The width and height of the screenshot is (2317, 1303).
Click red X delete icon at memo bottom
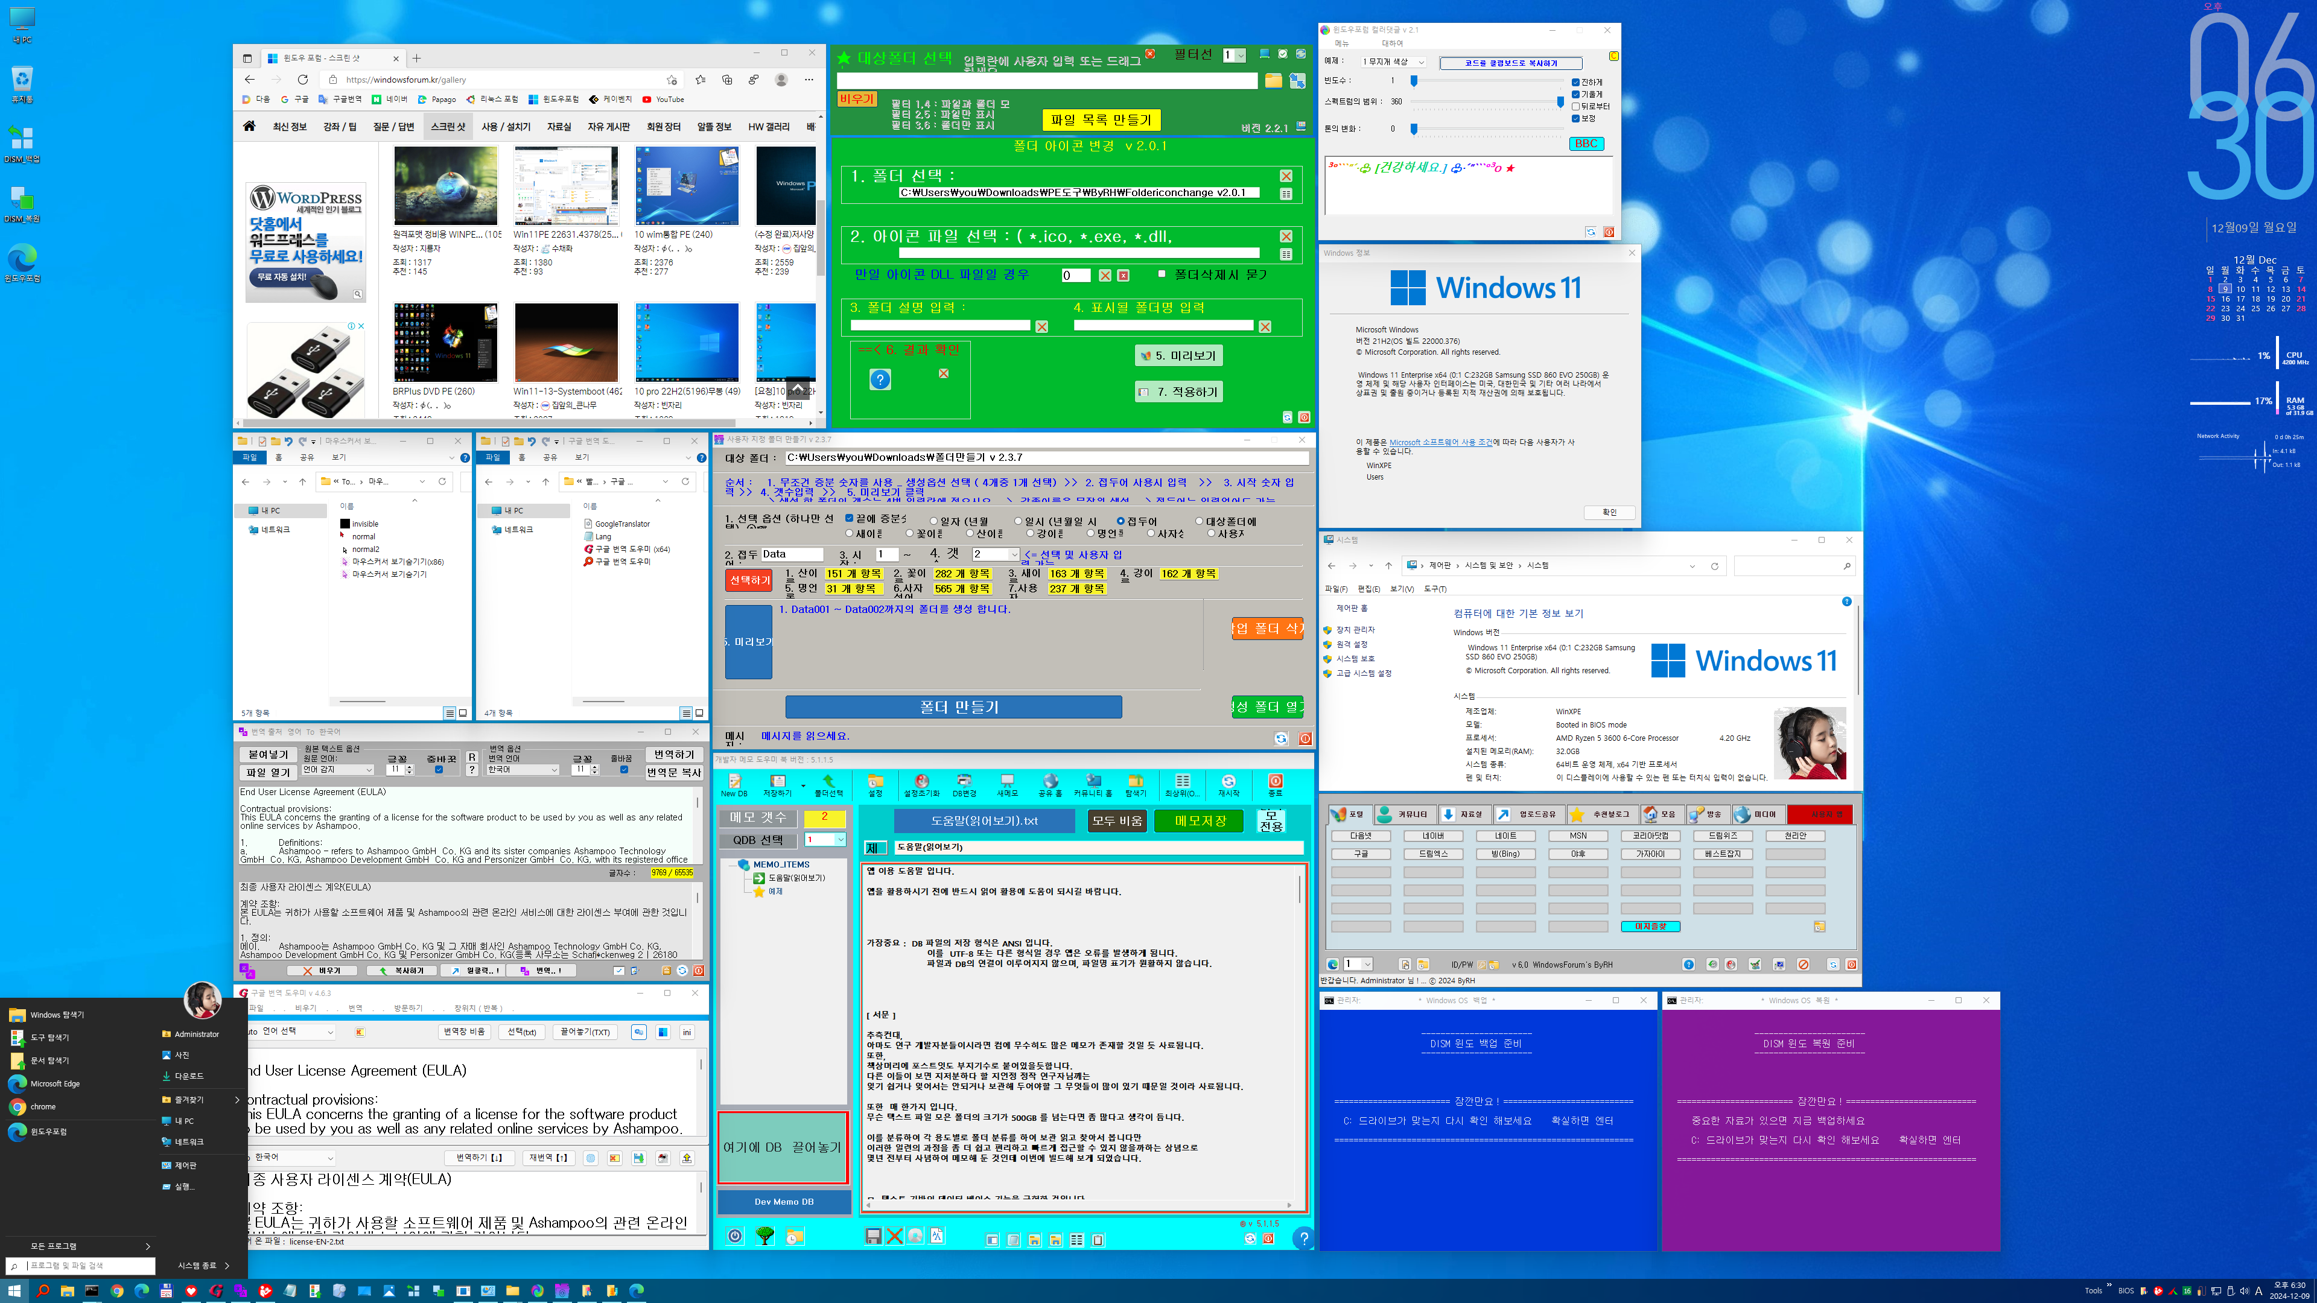894,1237
